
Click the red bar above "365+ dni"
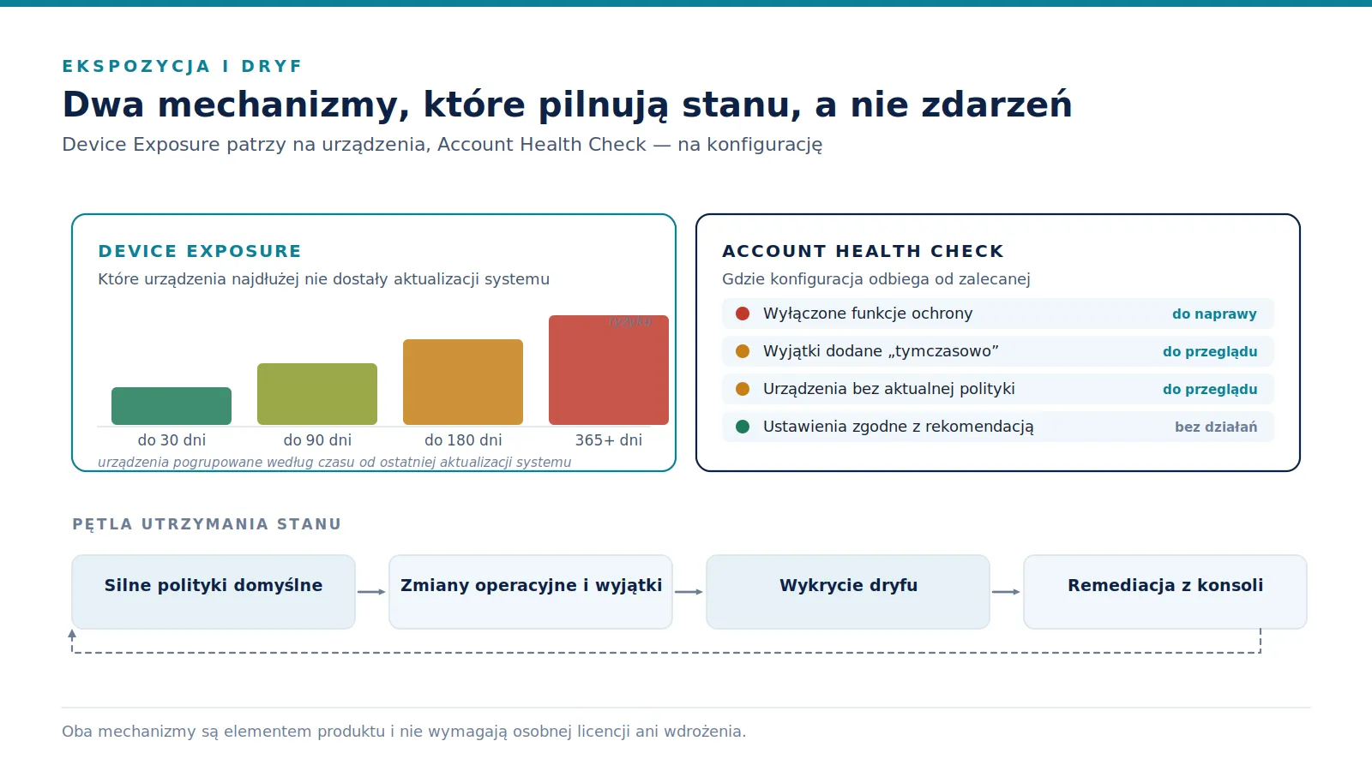(609, 370)
